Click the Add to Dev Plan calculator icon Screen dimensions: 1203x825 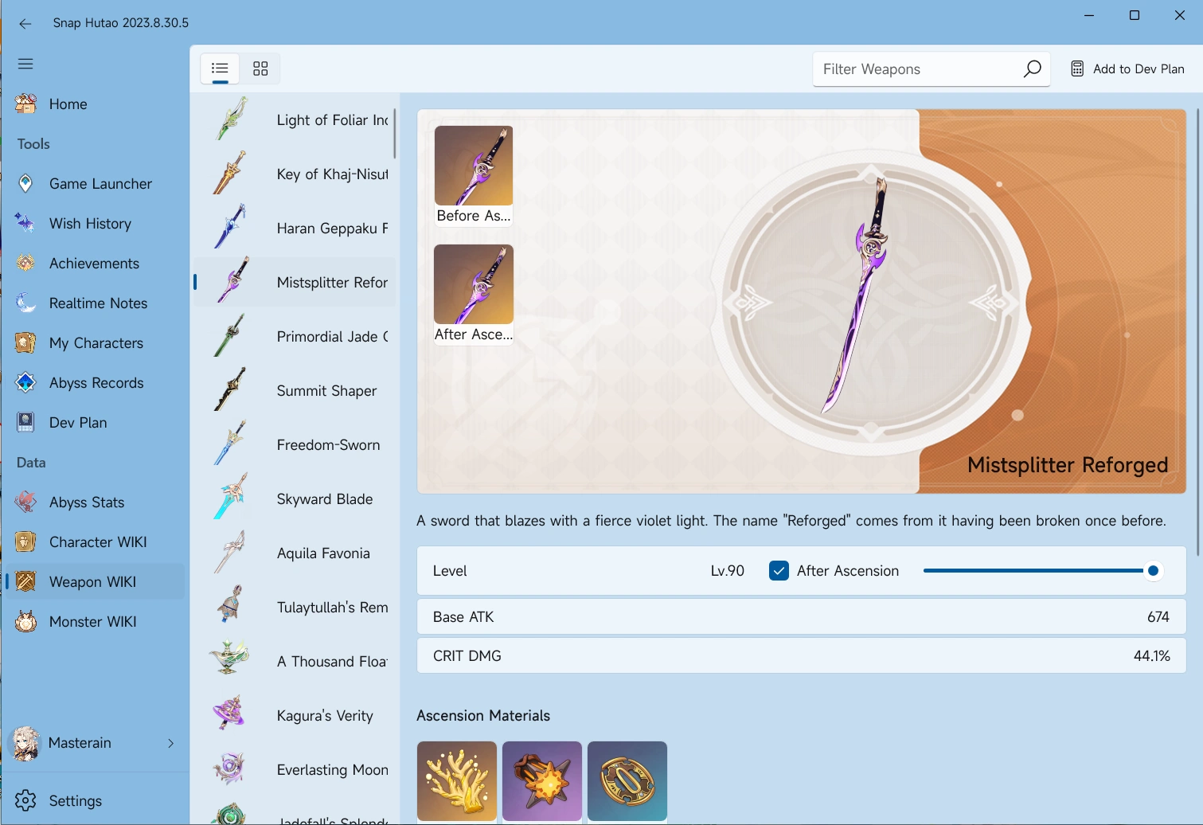tap(1077, 69)
